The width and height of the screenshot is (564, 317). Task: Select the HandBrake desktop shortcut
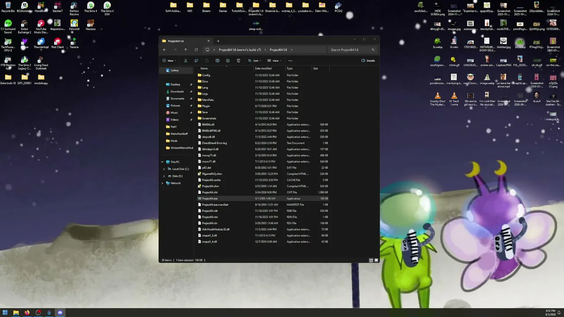click(41, 7)
